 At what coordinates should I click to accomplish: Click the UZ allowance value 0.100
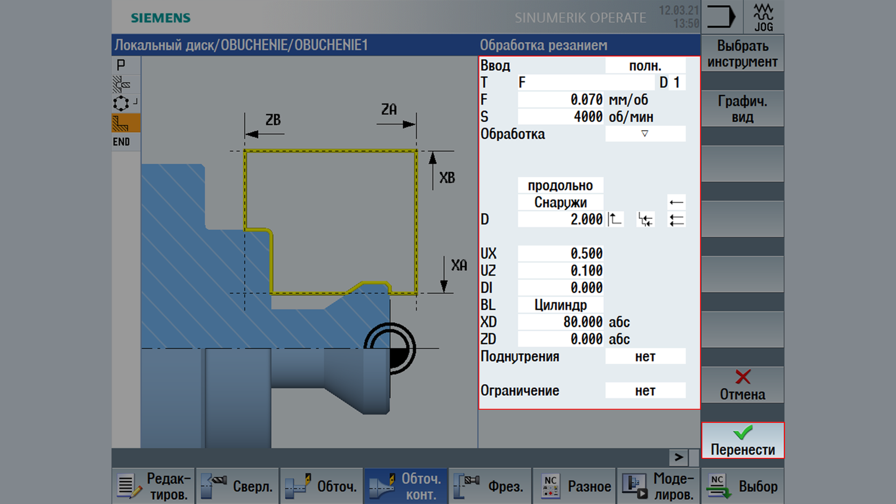click(x=561, y=270)
